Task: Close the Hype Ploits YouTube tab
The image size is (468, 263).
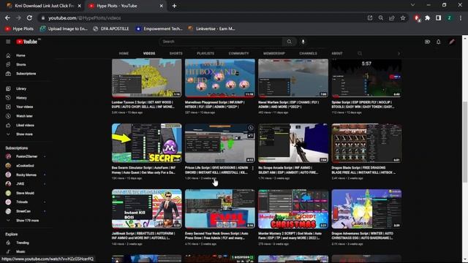Action: (x=161, y=6)
